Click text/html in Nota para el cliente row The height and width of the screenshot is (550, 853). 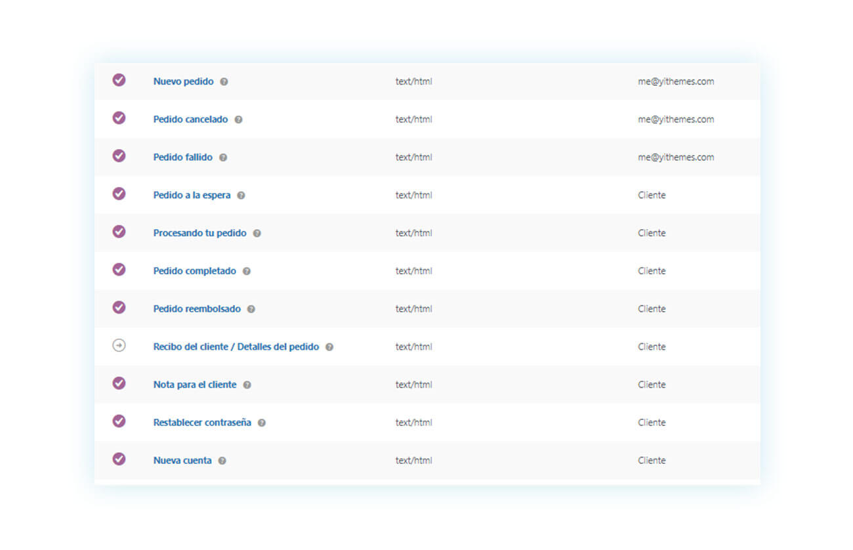[414, 385]
